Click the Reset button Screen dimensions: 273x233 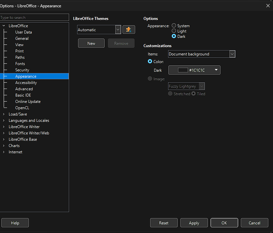164,223
